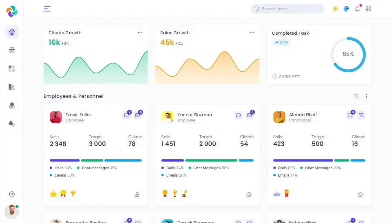Open the triangle shapes sidebar icon

(12, 124)
